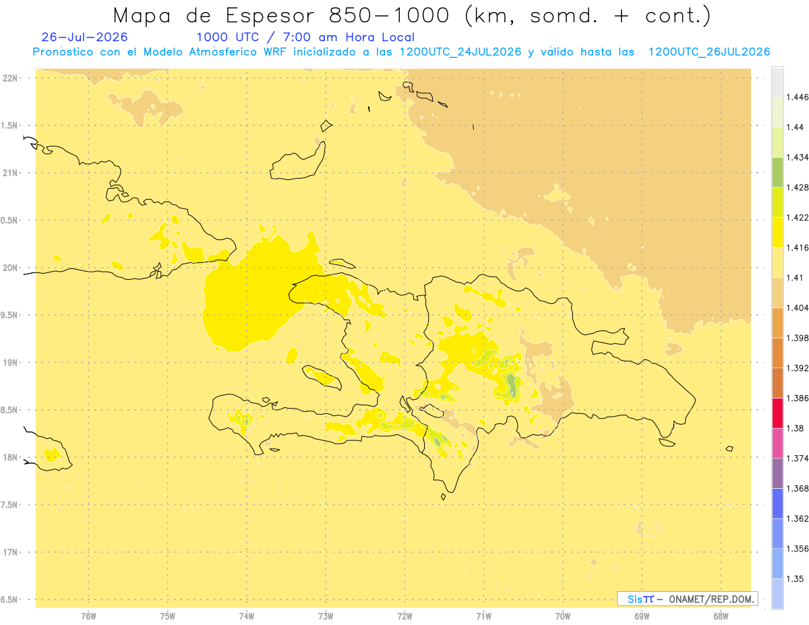Pick the green band between 1.428 and 1.434

pos(777,172)
